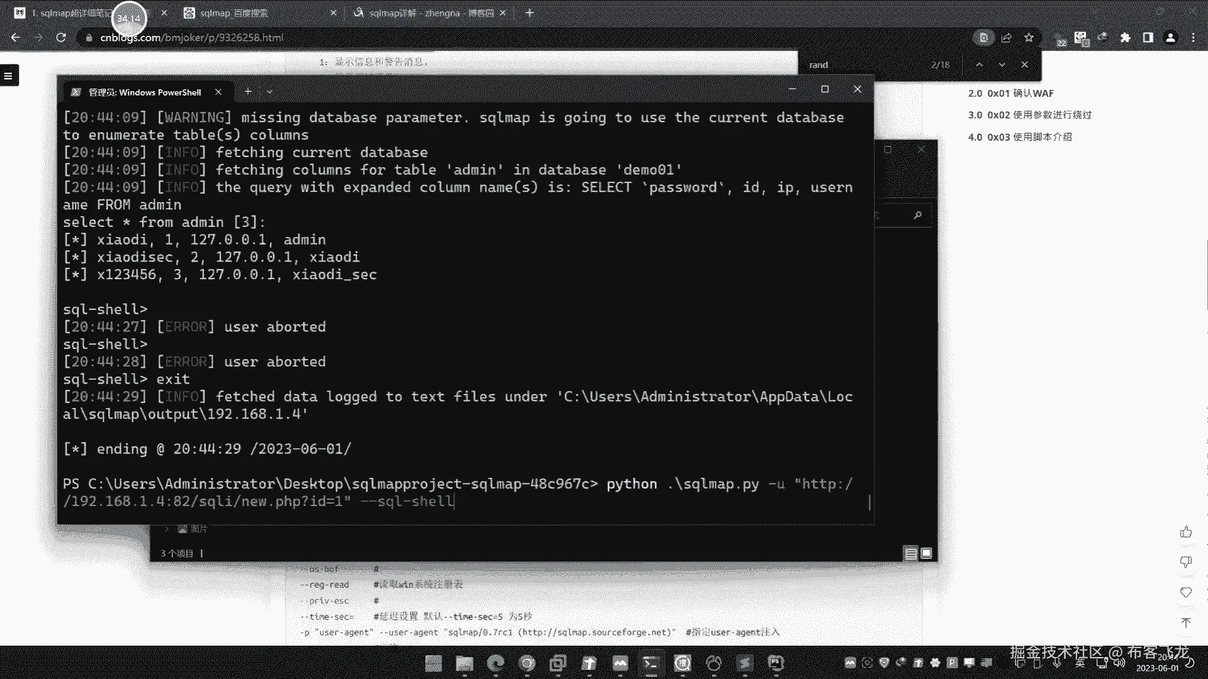Bookmark this page with star icon
The height and width of the screenshot is (679, 1208).
[x=1029, y=38]
